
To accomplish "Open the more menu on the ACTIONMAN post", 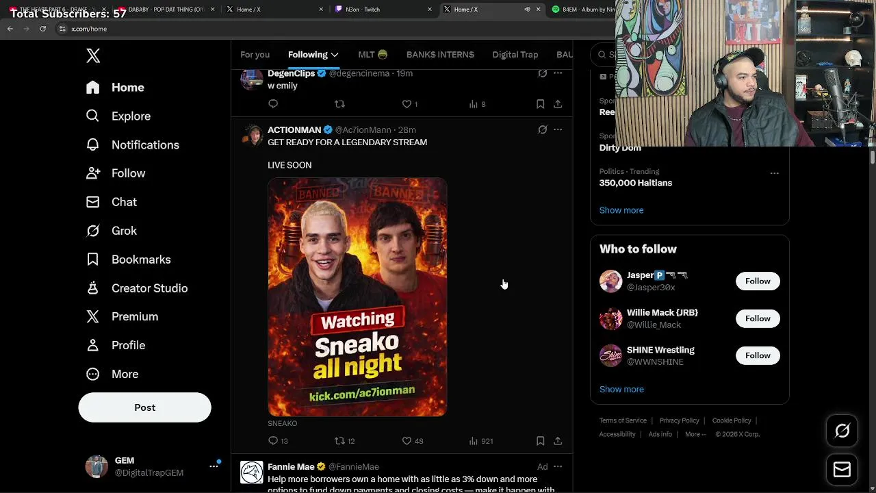I will coord(558,129).
